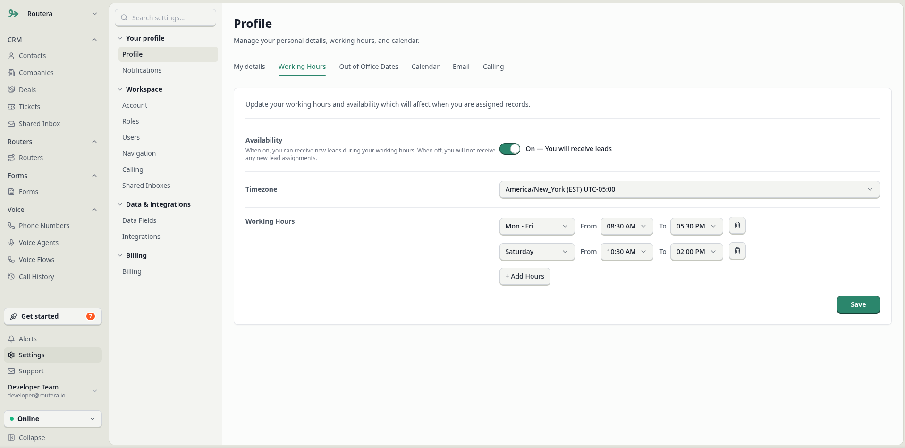Open the Email tab

click(x=461, y=67)
